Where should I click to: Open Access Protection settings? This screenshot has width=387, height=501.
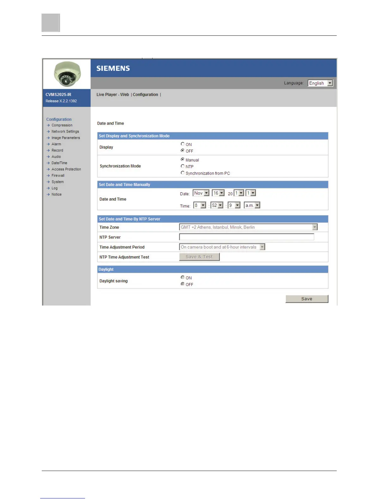[x=66, y=170]
